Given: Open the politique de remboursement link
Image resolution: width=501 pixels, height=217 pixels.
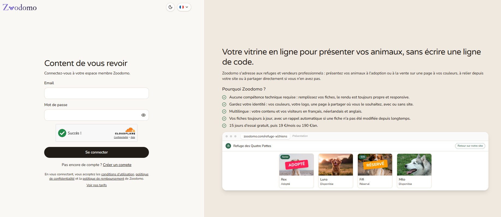Looking at the screenshot, I should (x=103, y=179).
